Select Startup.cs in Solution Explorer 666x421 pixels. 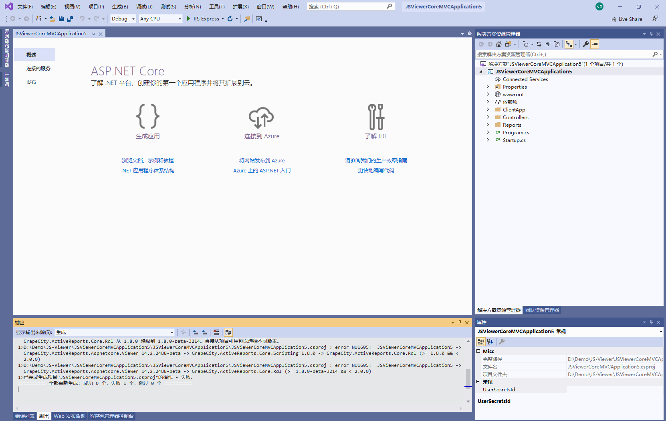(x=514, y=140)
